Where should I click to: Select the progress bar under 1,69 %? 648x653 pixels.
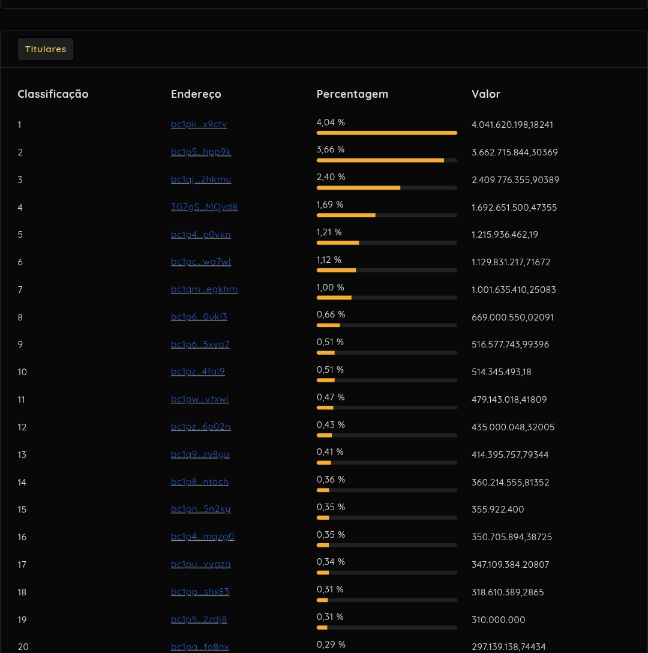pyautogui.click(x=387, y=215)
